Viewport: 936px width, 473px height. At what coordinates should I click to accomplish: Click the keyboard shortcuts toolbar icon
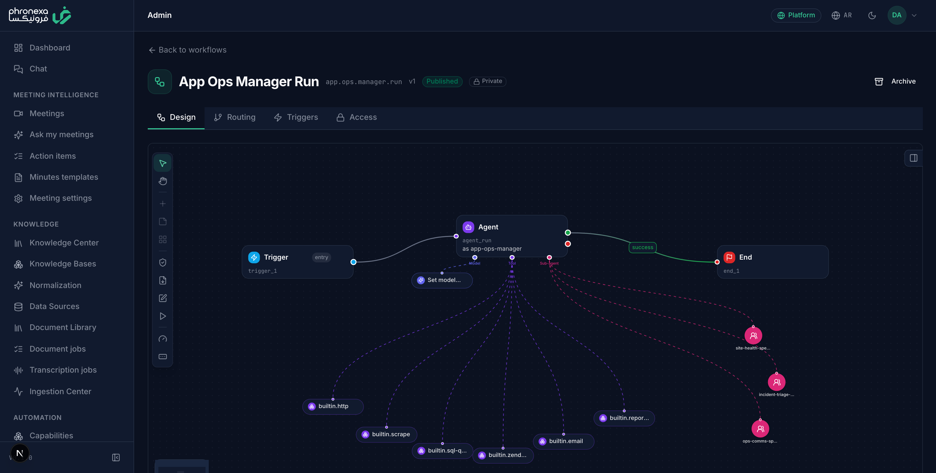tap(162, 357)
